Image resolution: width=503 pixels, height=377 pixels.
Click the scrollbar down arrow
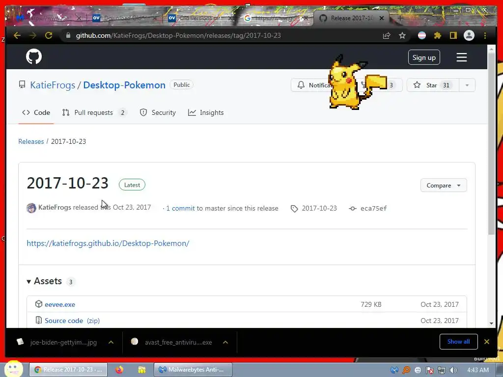(491, 323)
